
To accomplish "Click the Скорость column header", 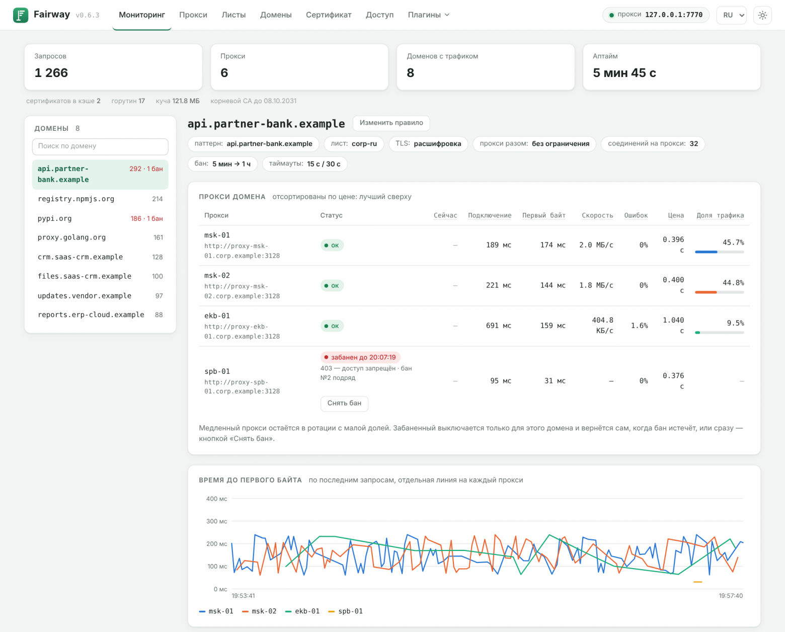I will [597, 215].
